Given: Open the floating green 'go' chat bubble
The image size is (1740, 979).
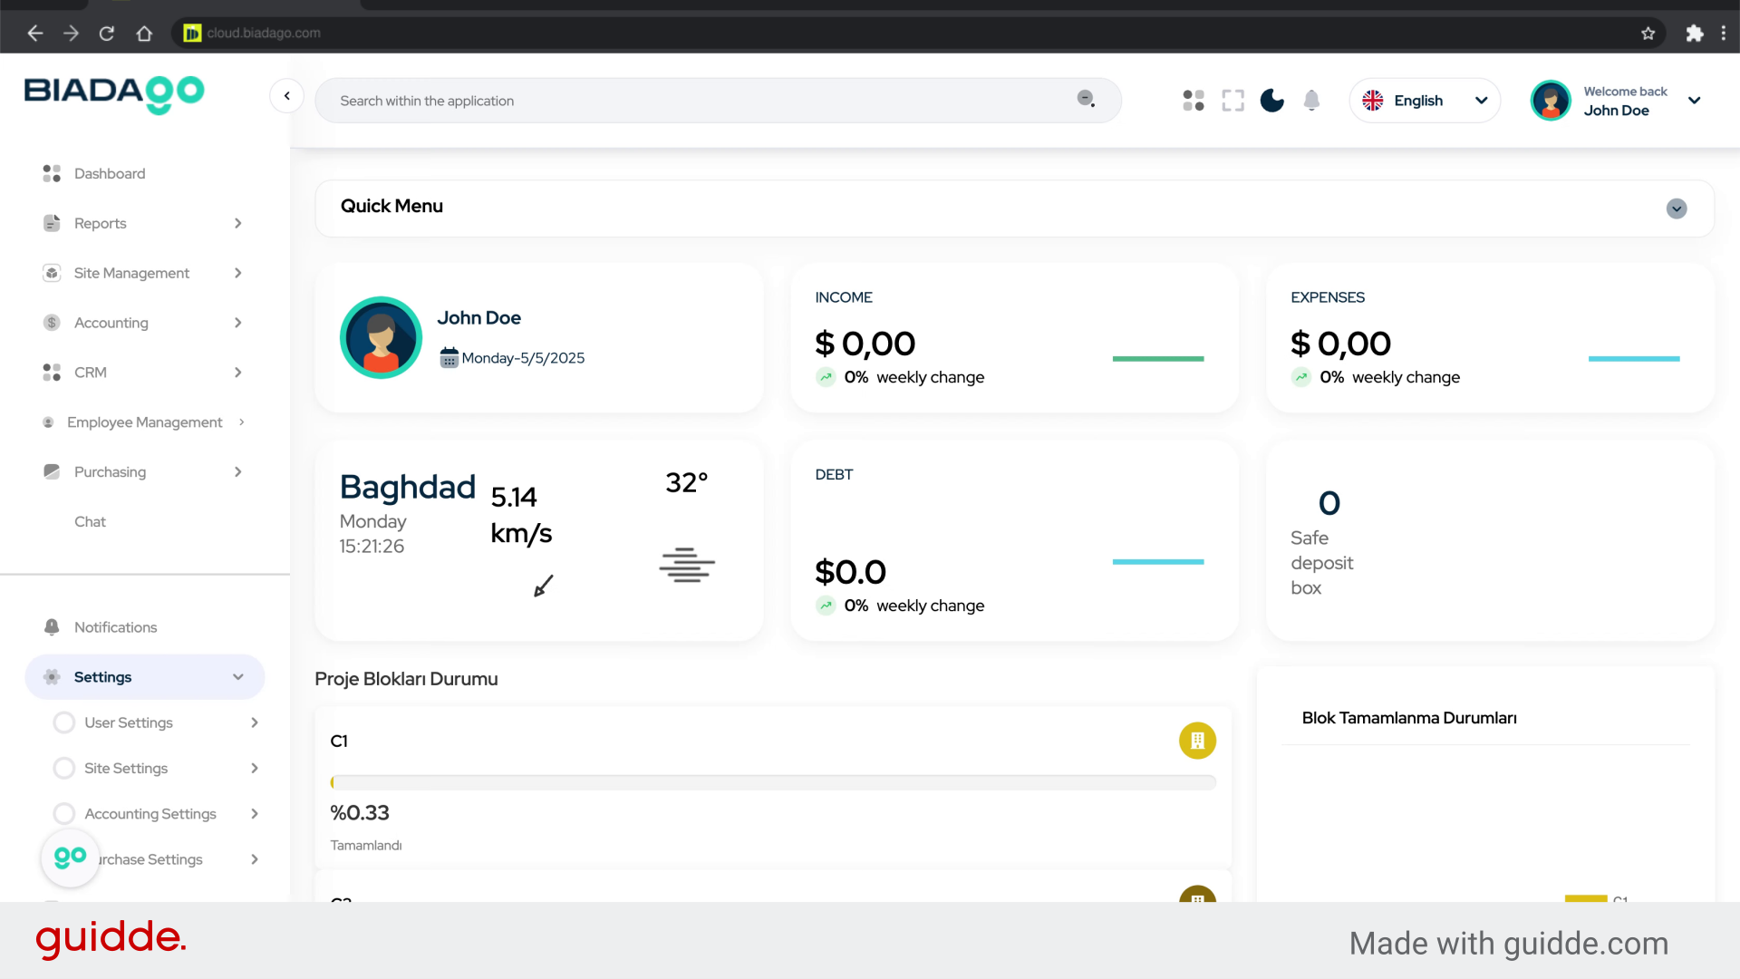Looking at the screenshot, I should [x=70, y=858].
